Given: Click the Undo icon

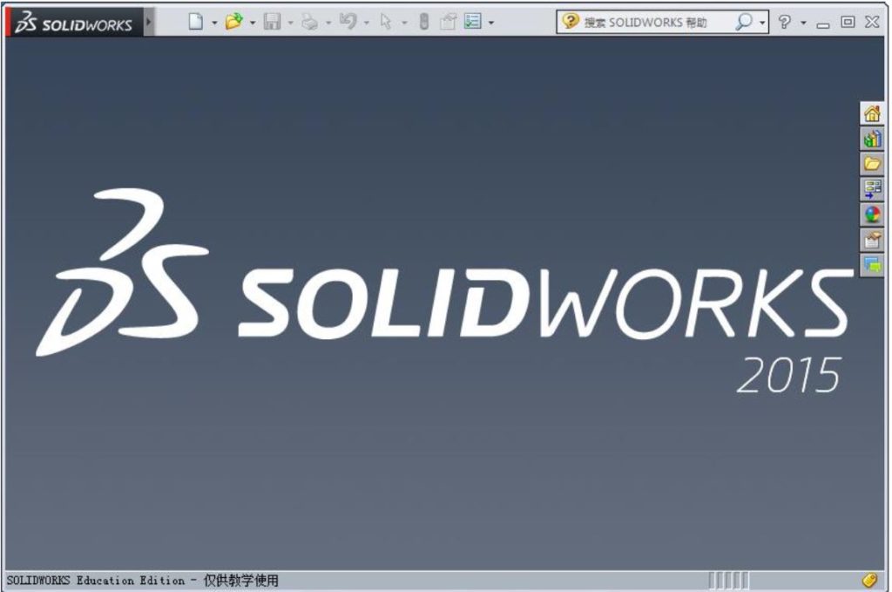Looking at the screenshot, I should (x=348, y=22).
